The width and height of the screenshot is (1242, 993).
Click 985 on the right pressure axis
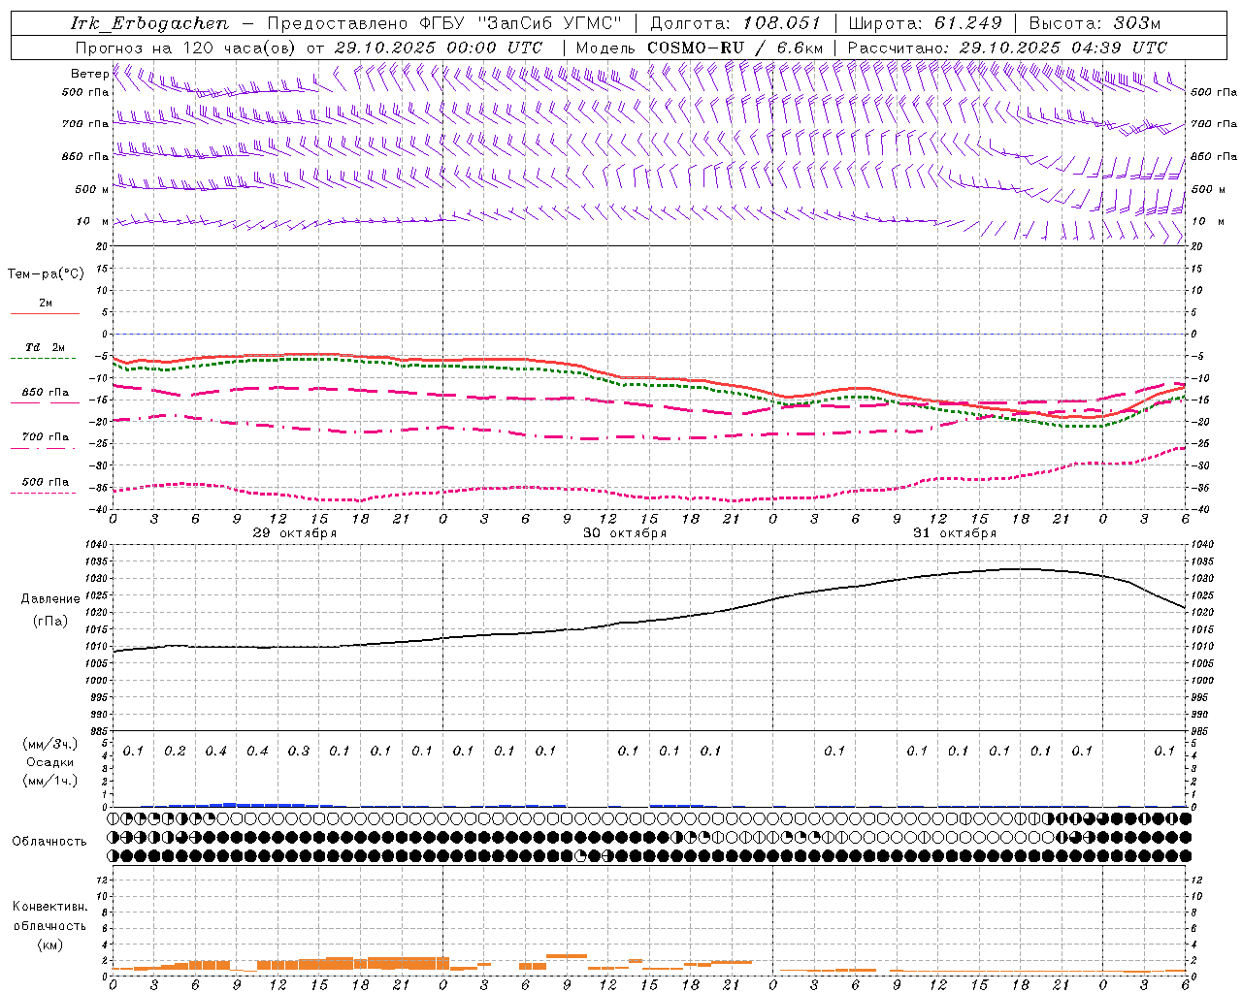click(x=1201, y=731)
